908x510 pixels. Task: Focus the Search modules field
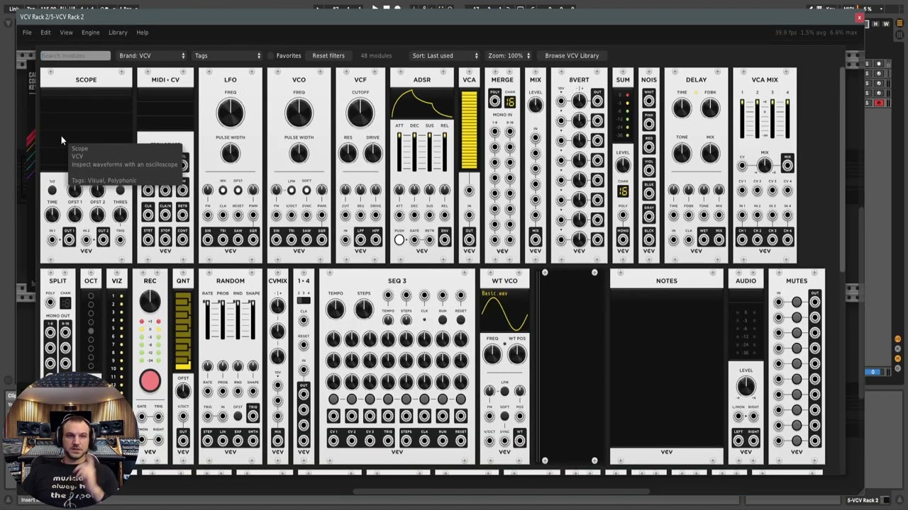[x=75, y=55]
